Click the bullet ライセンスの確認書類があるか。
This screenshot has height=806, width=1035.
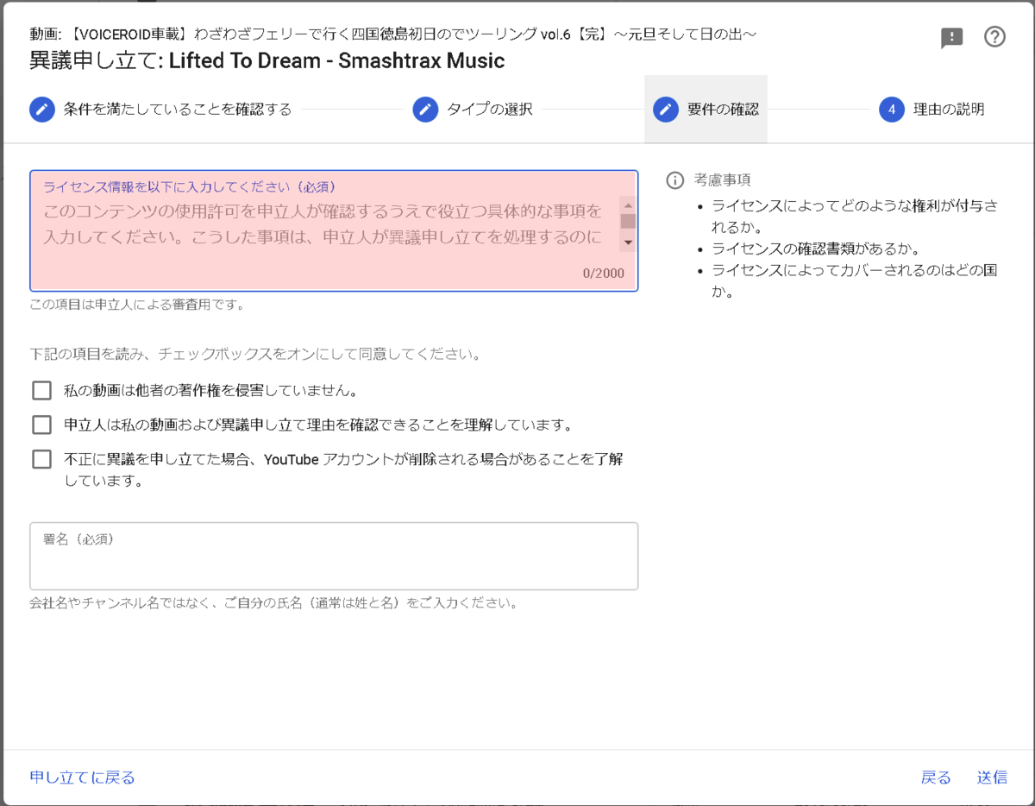click(x=816, y=249)
